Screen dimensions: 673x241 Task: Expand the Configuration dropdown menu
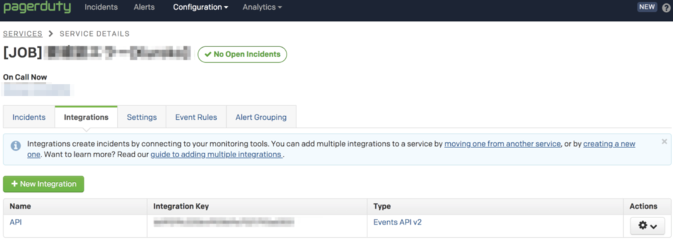tap(200, 7)
